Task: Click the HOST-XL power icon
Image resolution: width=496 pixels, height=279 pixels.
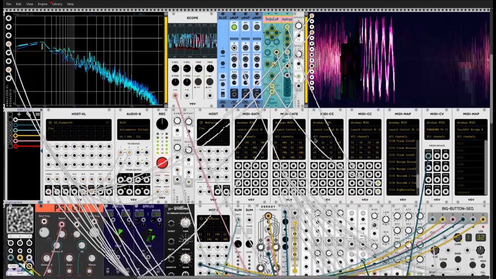Action: pyautogui.click(x=50, y=122)
